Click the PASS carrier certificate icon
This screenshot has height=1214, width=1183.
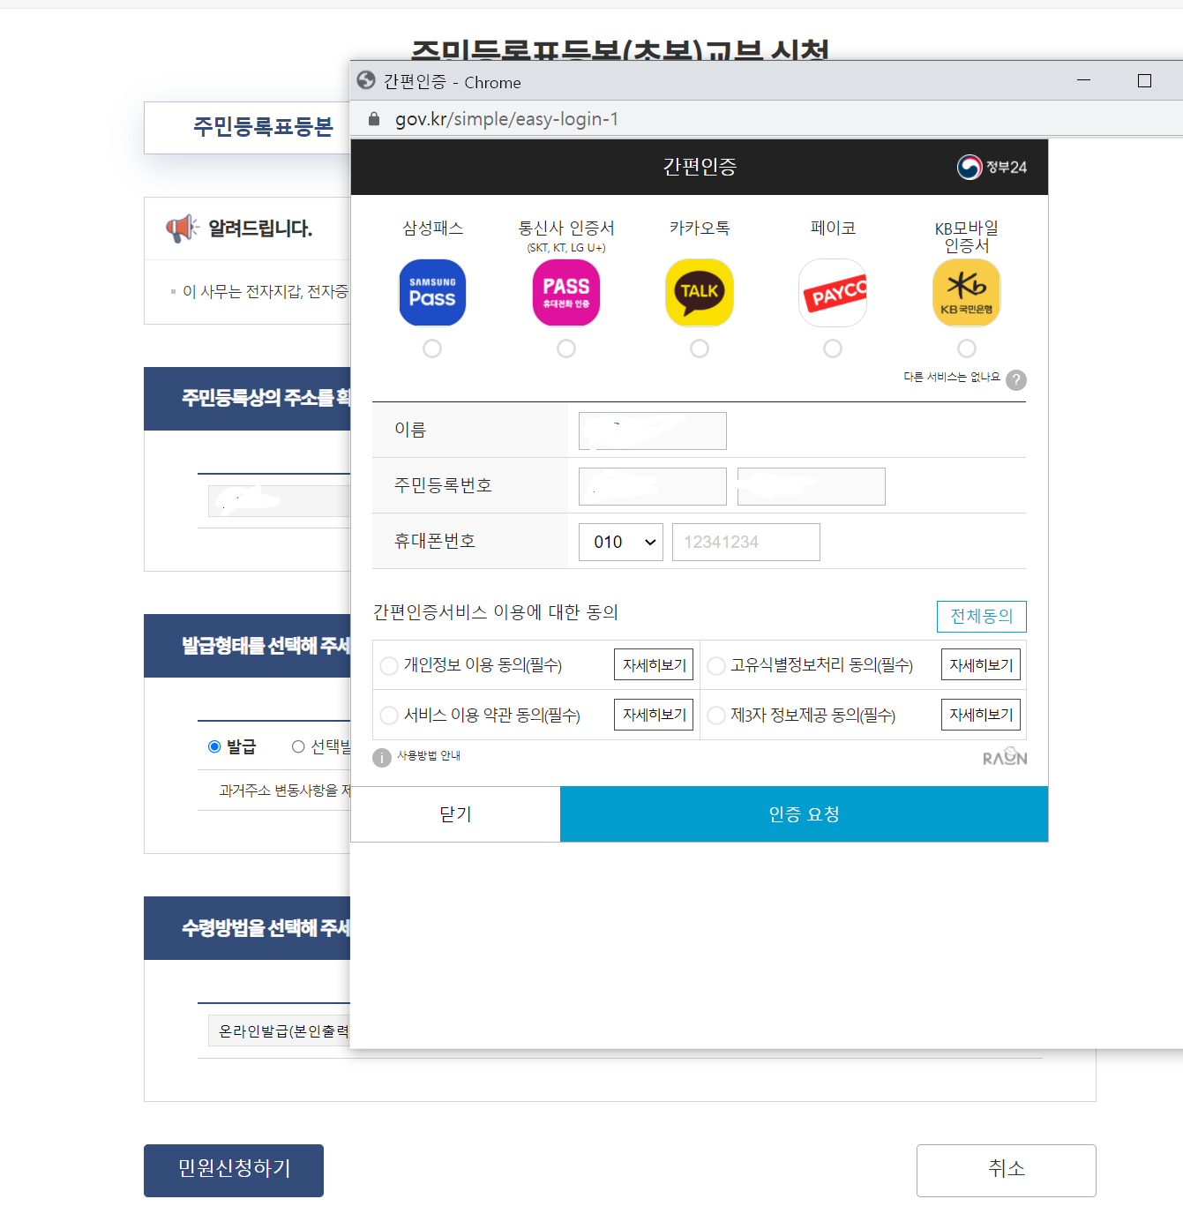coord(566,293)
